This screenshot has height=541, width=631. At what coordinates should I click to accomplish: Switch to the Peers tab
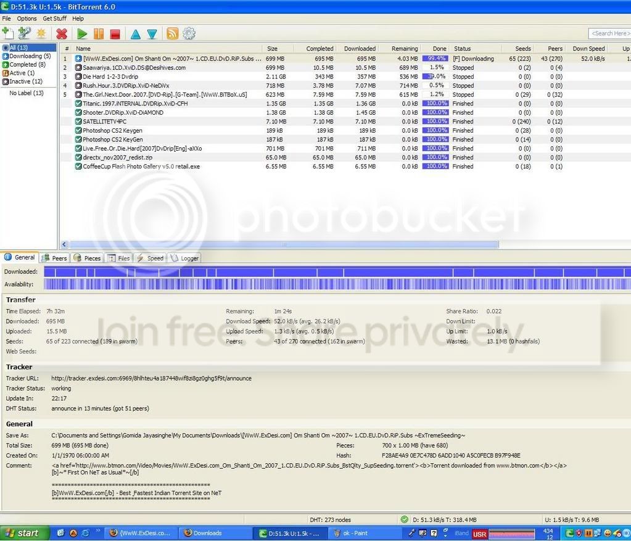(55, 258)
